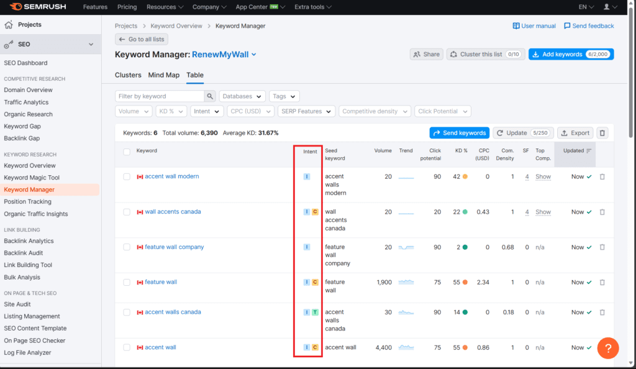Open the orange help question mark button
636x369 pixels.
pyautogui.click(x=608, y=348)
